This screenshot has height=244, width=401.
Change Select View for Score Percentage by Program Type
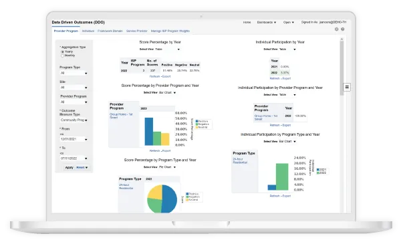point(167,167)
